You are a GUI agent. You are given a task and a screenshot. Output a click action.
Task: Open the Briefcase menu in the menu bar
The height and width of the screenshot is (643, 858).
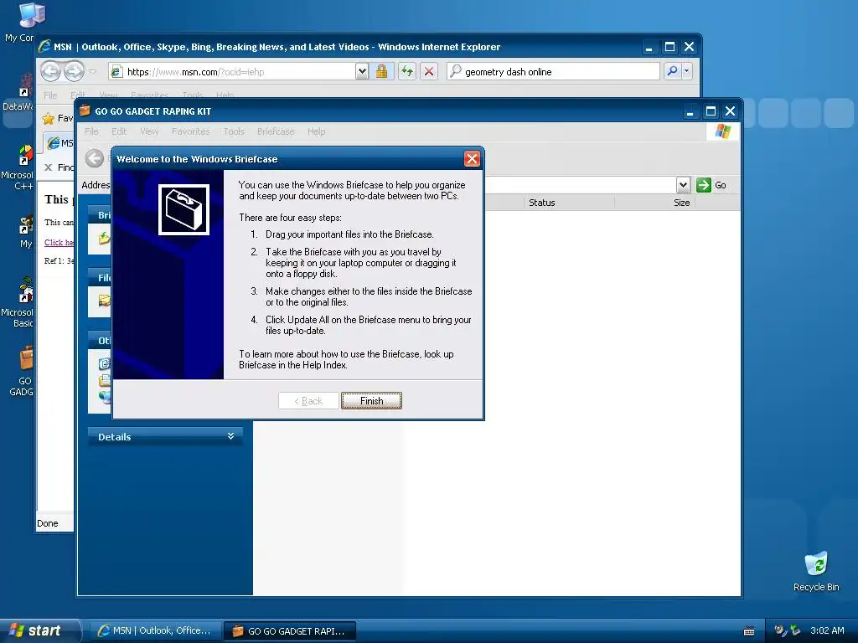[x=276, y=131]
